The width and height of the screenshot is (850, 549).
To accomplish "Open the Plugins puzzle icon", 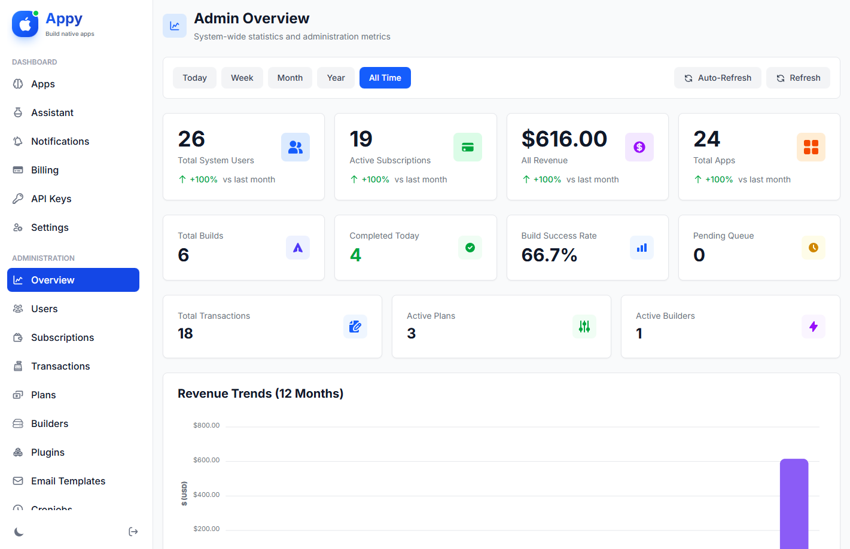I will [19, 452].
